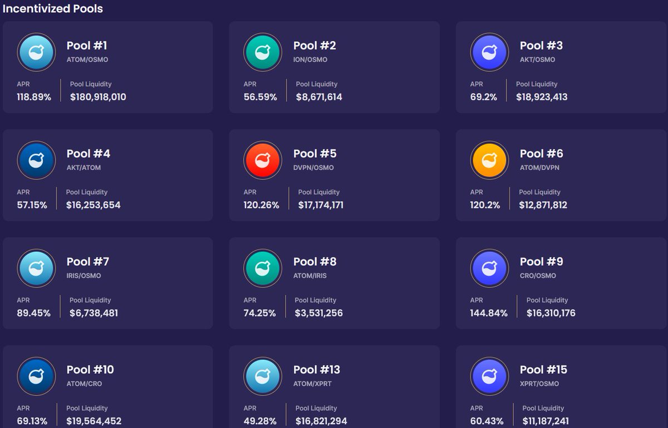This screenshot has height=428, width=668.
Task: Click the 144.84% APR value
Action: click(x=489, y=313)
